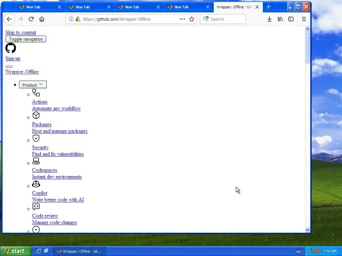Open the Packages link
The height and width of the screenshot is (256, 342).
click(x=42, y=125)
